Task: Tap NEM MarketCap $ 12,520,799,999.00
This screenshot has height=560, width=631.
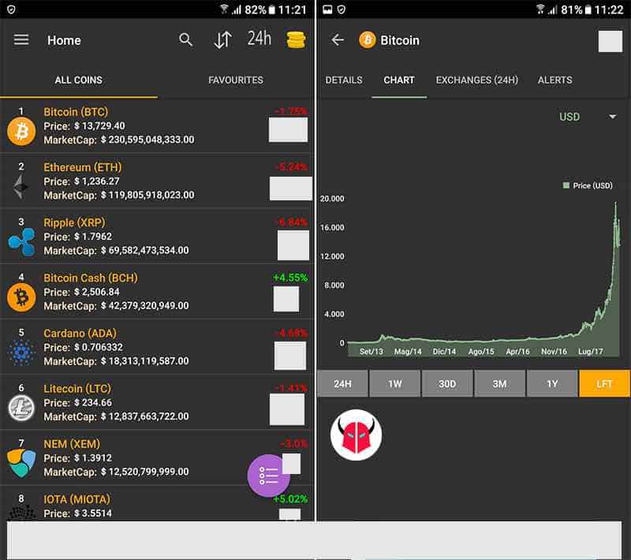Action: click(x=144, y=472)
